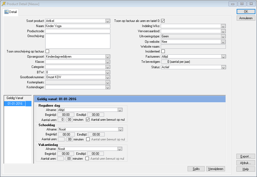
Task: Open the Factureren dropdown
Action: (x=223, y=57)
